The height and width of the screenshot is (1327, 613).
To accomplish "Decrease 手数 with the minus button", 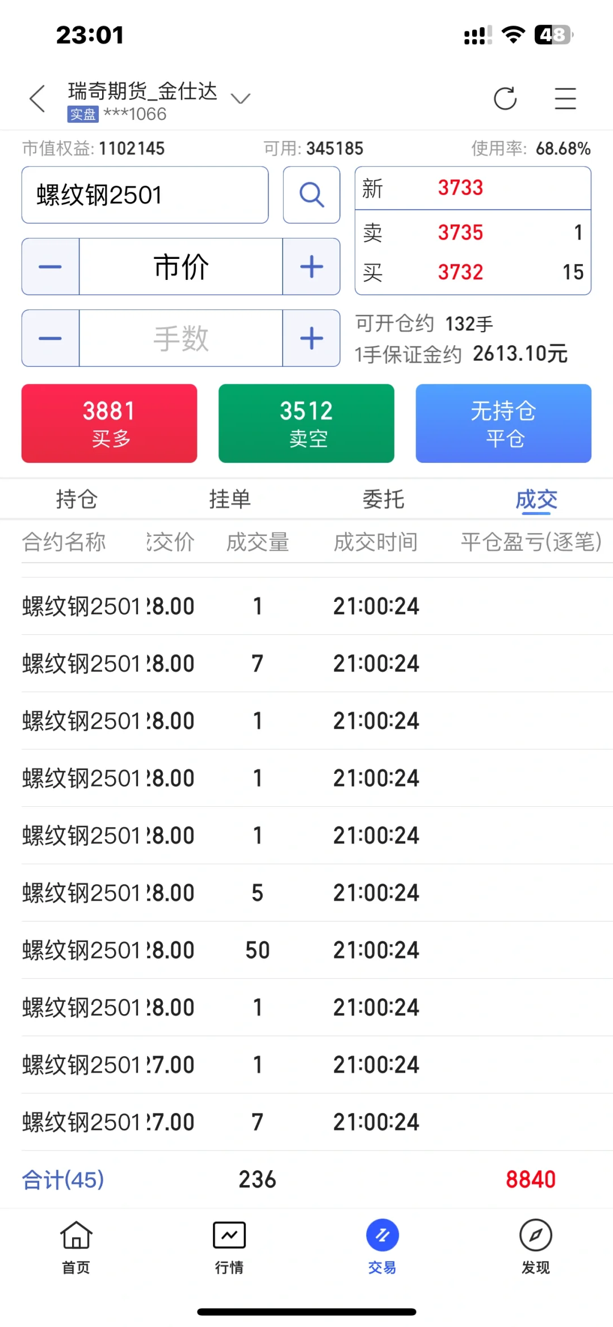I will [x=51, y=338].
